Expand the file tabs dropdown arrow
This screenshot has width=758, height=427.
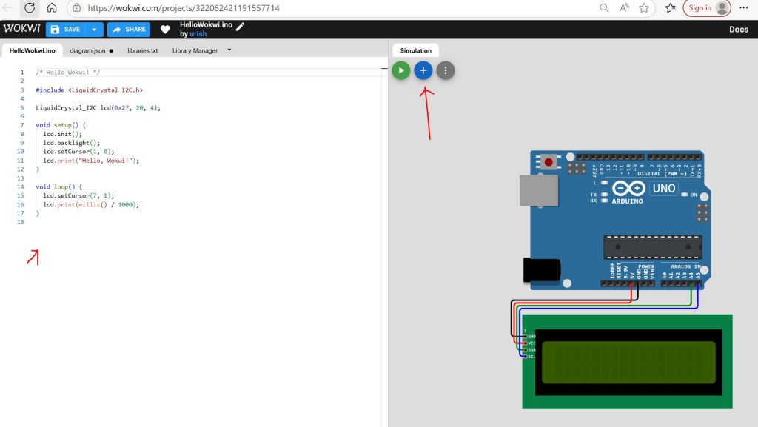(x=229, y=50)
